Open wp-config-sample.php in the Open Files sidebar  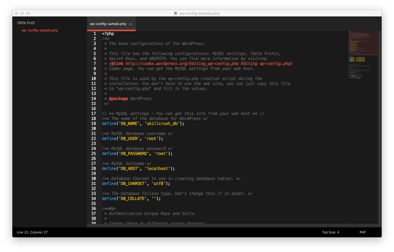point(40,30)
